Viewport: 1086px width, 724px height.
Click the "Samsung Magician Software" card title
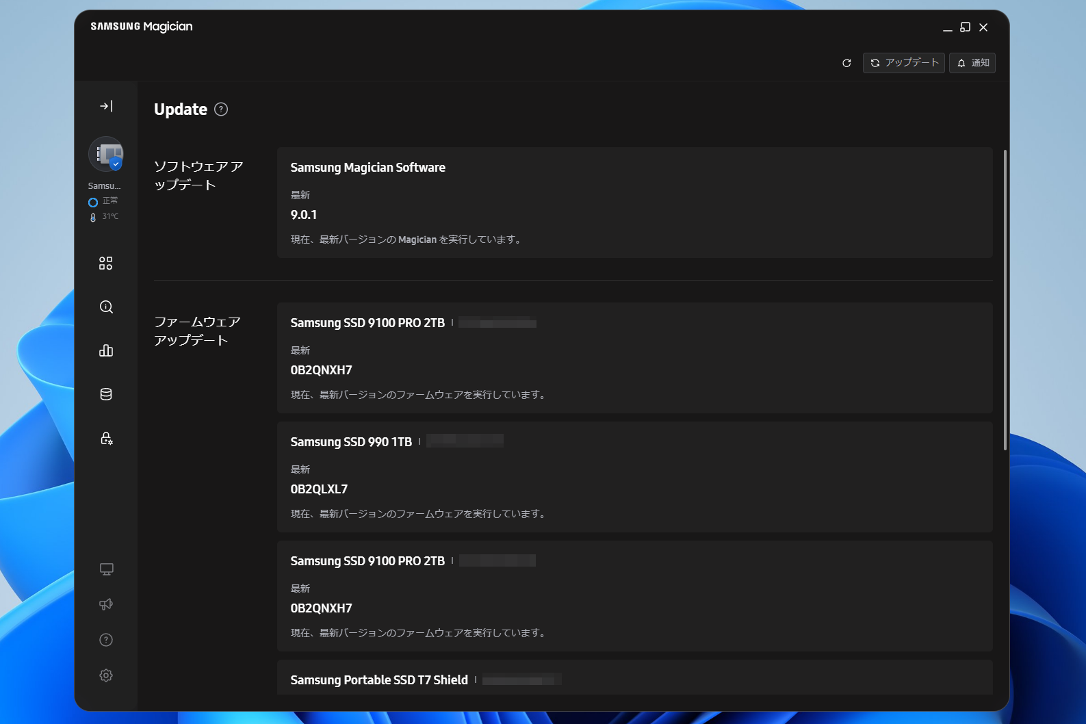click(x=367, y=168)
